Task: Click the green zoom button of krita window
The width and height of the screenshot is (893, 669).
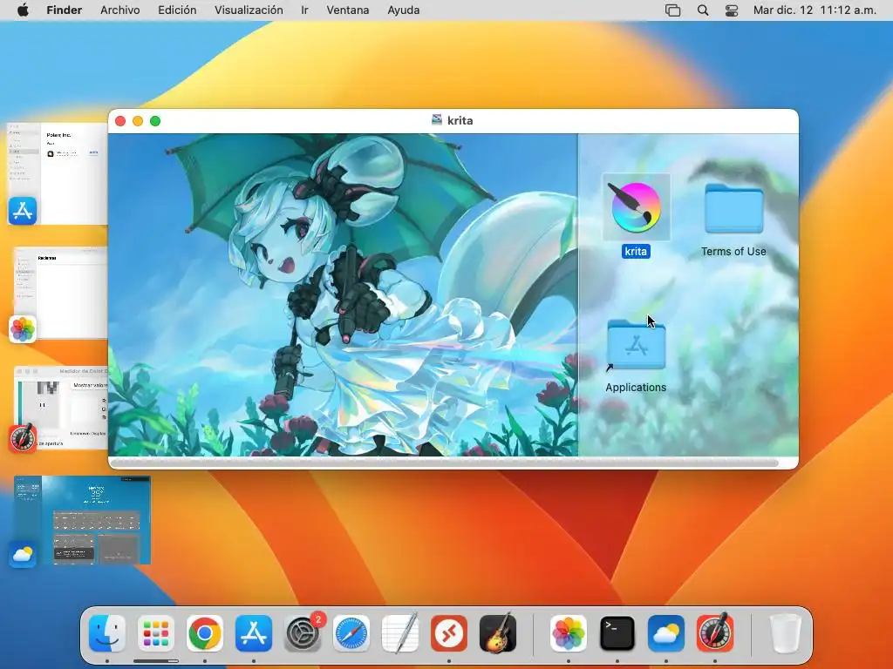Action: 155,121
